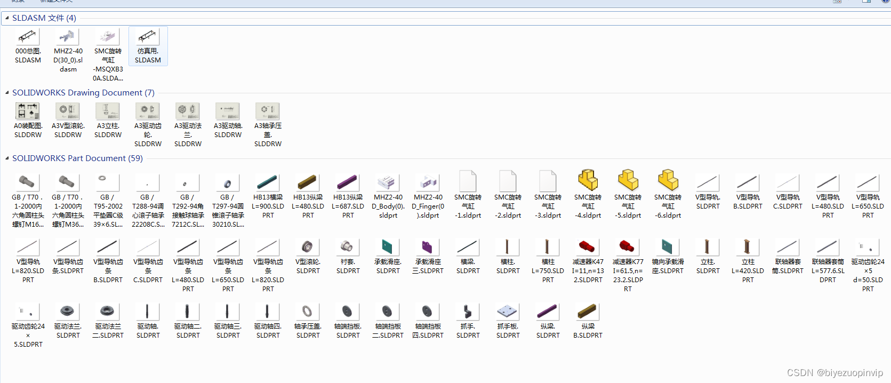Select GB/T70.1-2000 M16 hex bolt part icon
The image size is (891, 383).
coord(28,182)
